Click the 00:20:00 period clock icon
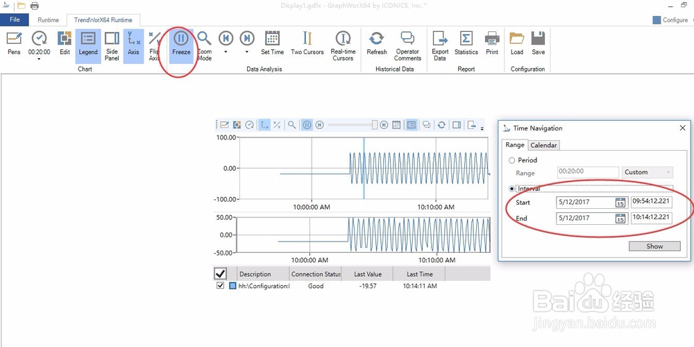Screen dimensions: 694x347 [40, 38]
